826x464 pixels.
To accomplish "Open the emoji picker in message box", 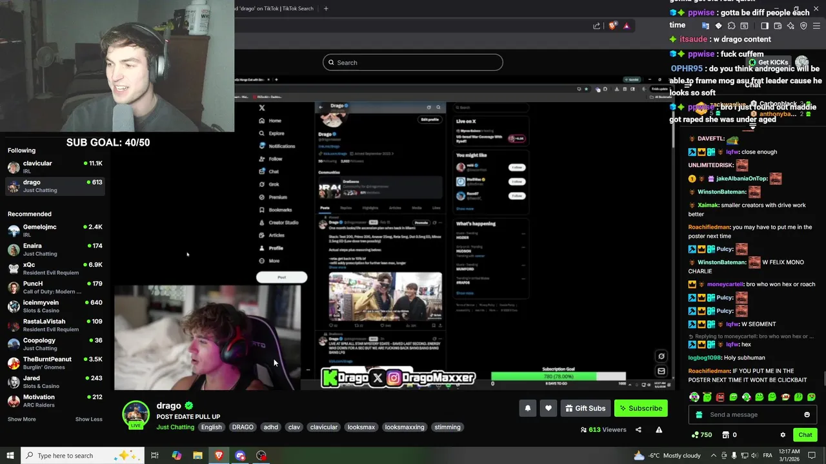I will coord(807,414).
